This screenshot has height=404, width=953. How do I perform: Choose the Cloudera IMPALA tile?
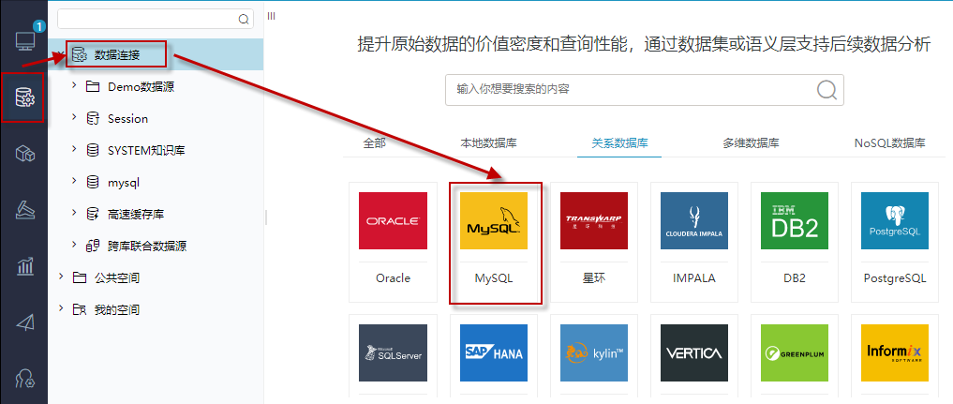[x=694, y=242]
